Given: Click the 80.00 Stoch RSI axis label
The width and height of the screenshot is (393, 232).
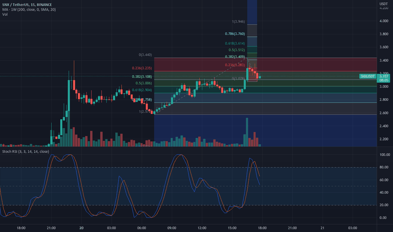Looking at the screenshot, I should point(384,167).
